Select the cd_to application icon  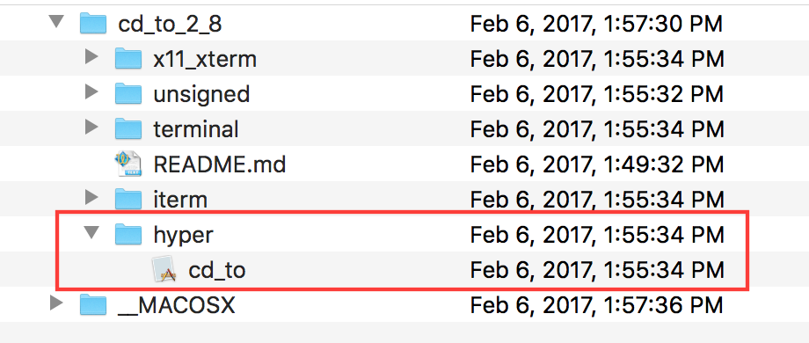click(165, 270)
